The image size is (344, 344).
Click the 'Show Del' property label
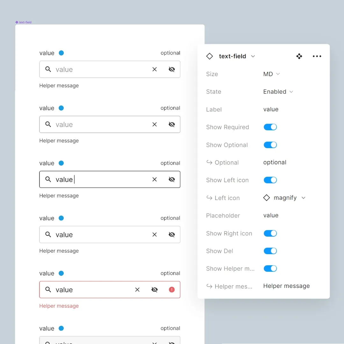(219, 251)
